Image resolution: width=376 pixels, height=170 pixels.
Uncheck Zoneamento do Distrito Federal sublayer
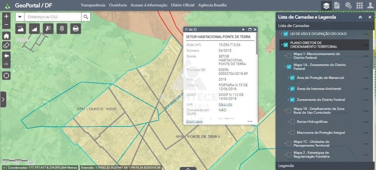pyautogui.click(x=292, y=100)
